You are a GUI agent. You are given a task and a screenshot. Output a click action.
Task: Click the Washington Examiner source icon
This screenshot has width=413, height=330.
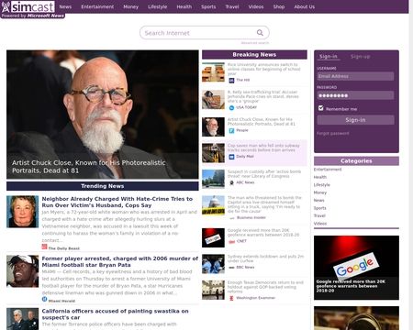click(231, 298)
